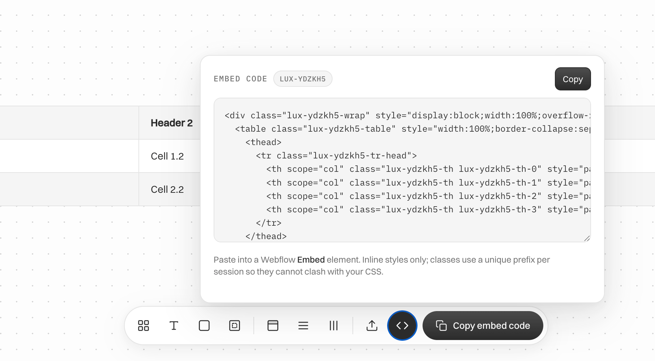
Task: Click the code line with lux-ydzkh5-th-3
Action: [428, 209]
